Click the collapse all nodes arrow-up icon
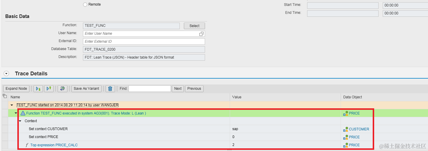The height and width of the screenshot is (151, 428). [49, 89]
